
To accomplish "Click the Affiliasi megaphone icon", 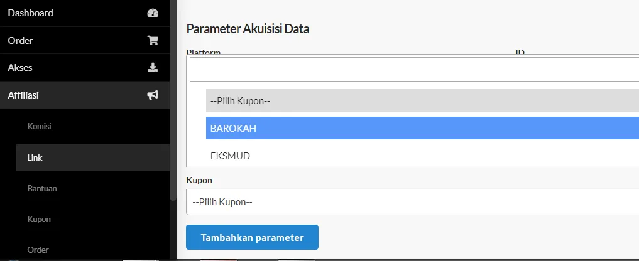I will click(152, 95).
